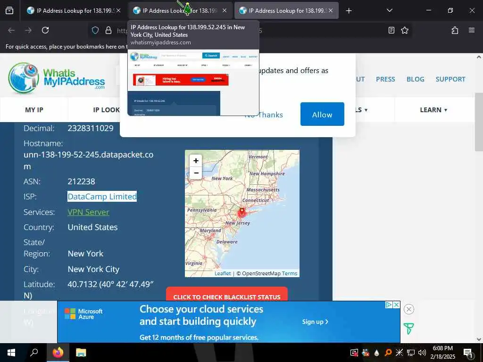Open Windows taskbar search
Image resolution: width=483 pixels, height=362 pixels.
[34, 353]
